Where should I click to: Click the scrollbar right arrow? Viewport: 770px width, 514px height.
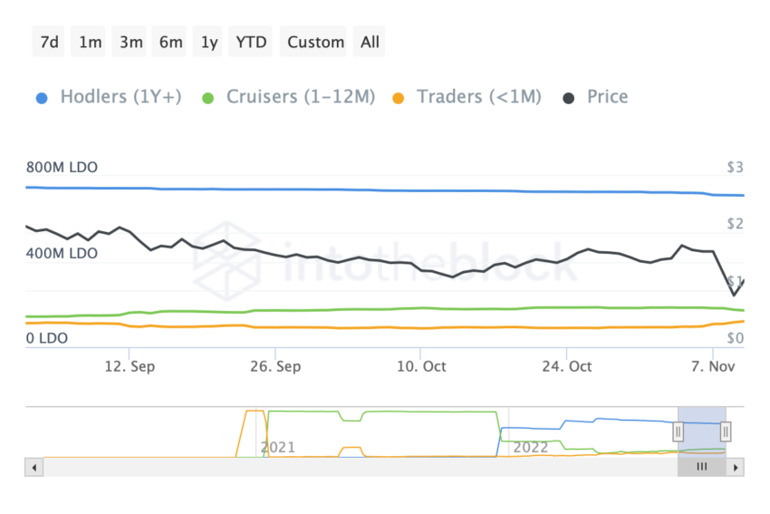(736, 467)
